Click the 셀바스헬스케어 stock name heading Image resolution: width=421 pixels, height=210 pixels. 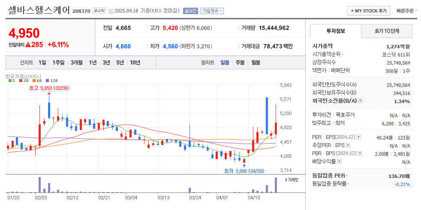(x=39, y=10)
